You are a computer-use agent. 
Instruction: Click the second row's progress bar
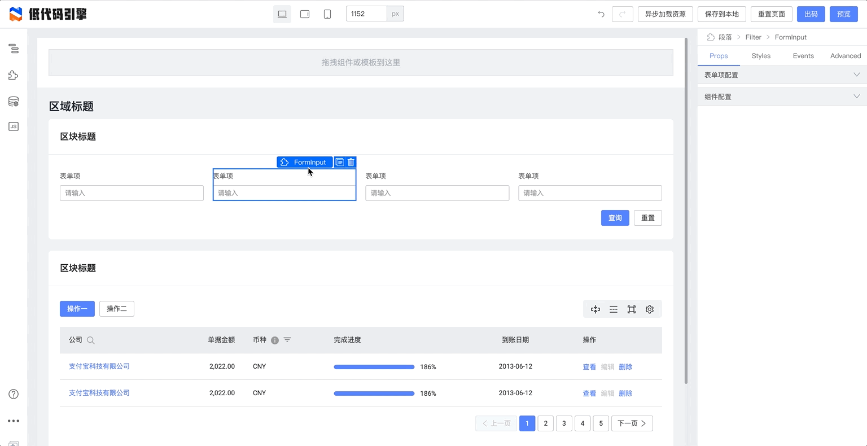[x=374, y=393]
